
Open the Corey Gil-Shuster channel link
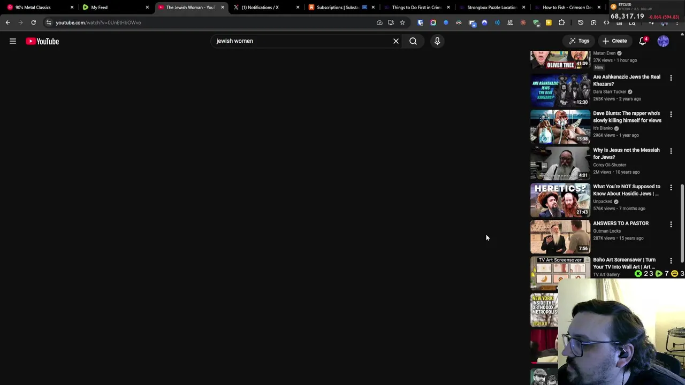pos(610,165)
